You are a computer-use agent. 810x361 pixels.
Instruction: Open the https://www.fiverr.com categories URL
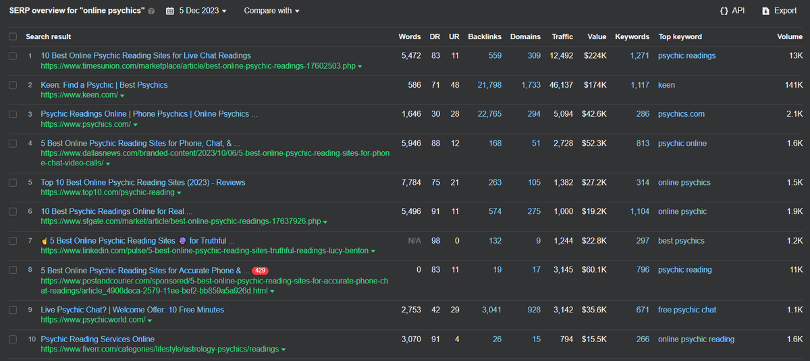coord(159,350)
